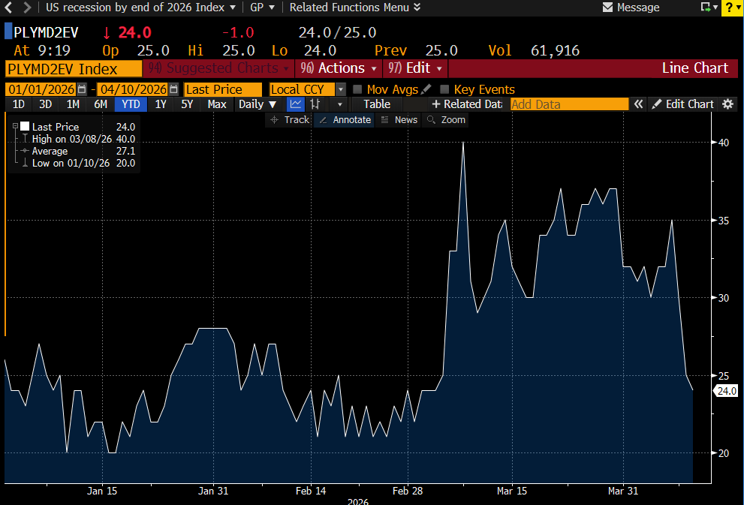744x505 pixels.
Task: Click the PLYMD2EV Index security field
Action: point(74,69)
